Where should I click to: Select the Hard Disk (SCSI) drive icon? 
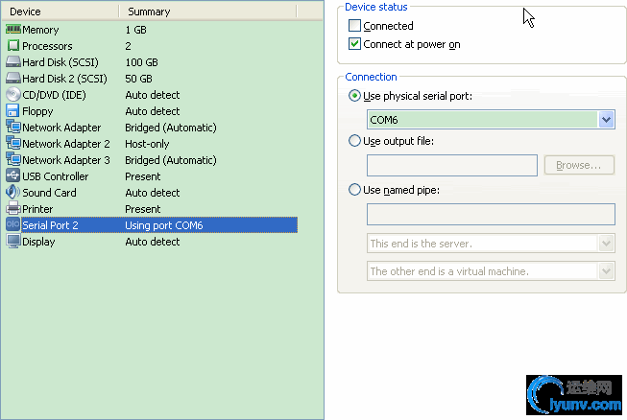[x=13, y=62]
